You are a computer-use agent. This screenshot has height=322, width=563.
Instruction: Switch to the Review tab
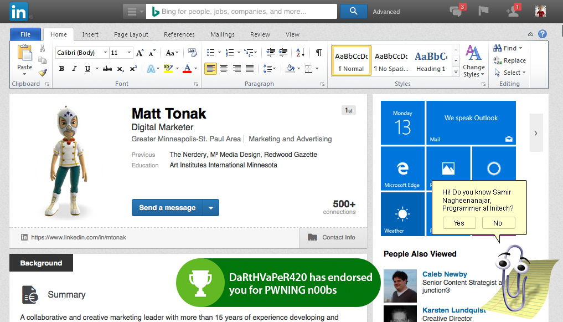point(260,34)
